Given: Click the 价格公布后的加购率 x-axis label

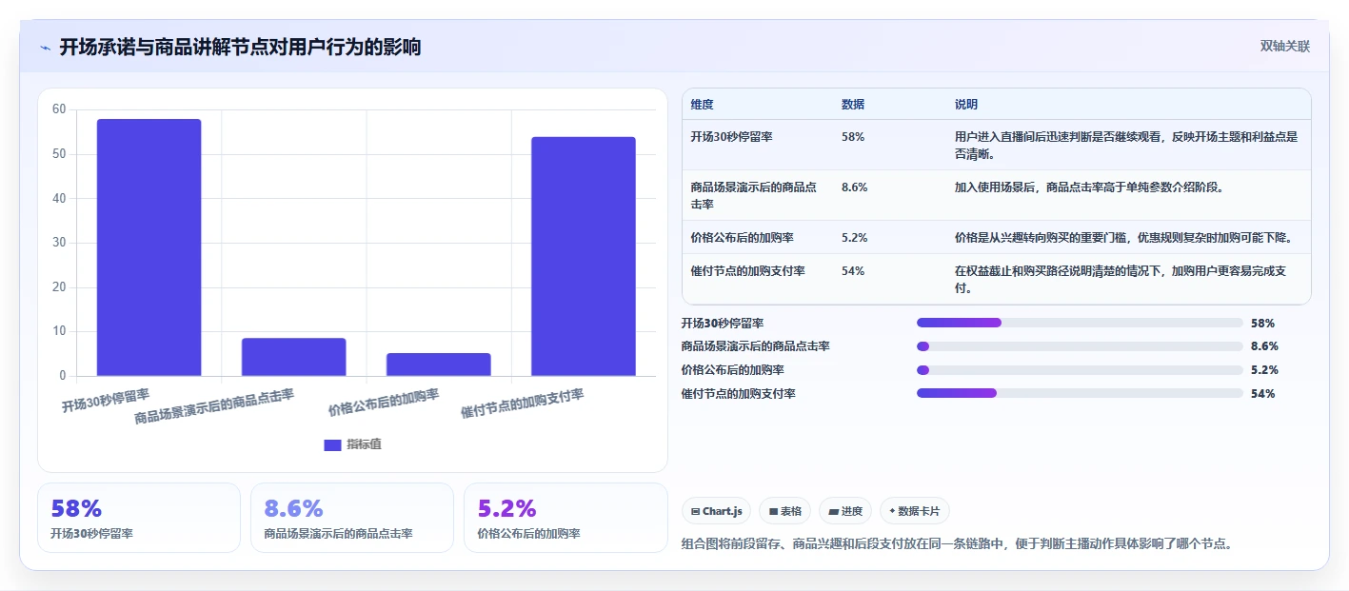Looking at the screenshot, I should click(384, 403).
